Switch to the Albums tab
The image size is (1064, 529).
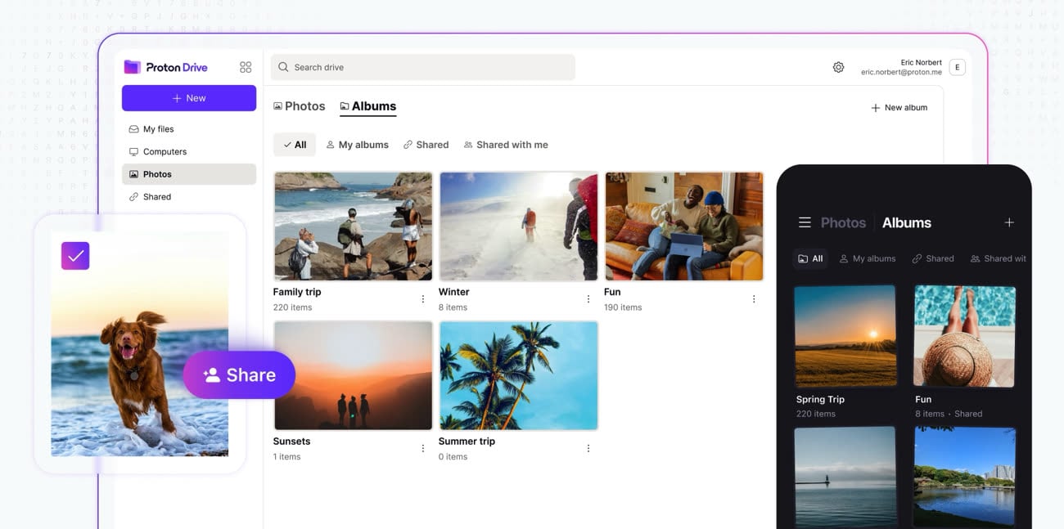(x=368, y=106)
